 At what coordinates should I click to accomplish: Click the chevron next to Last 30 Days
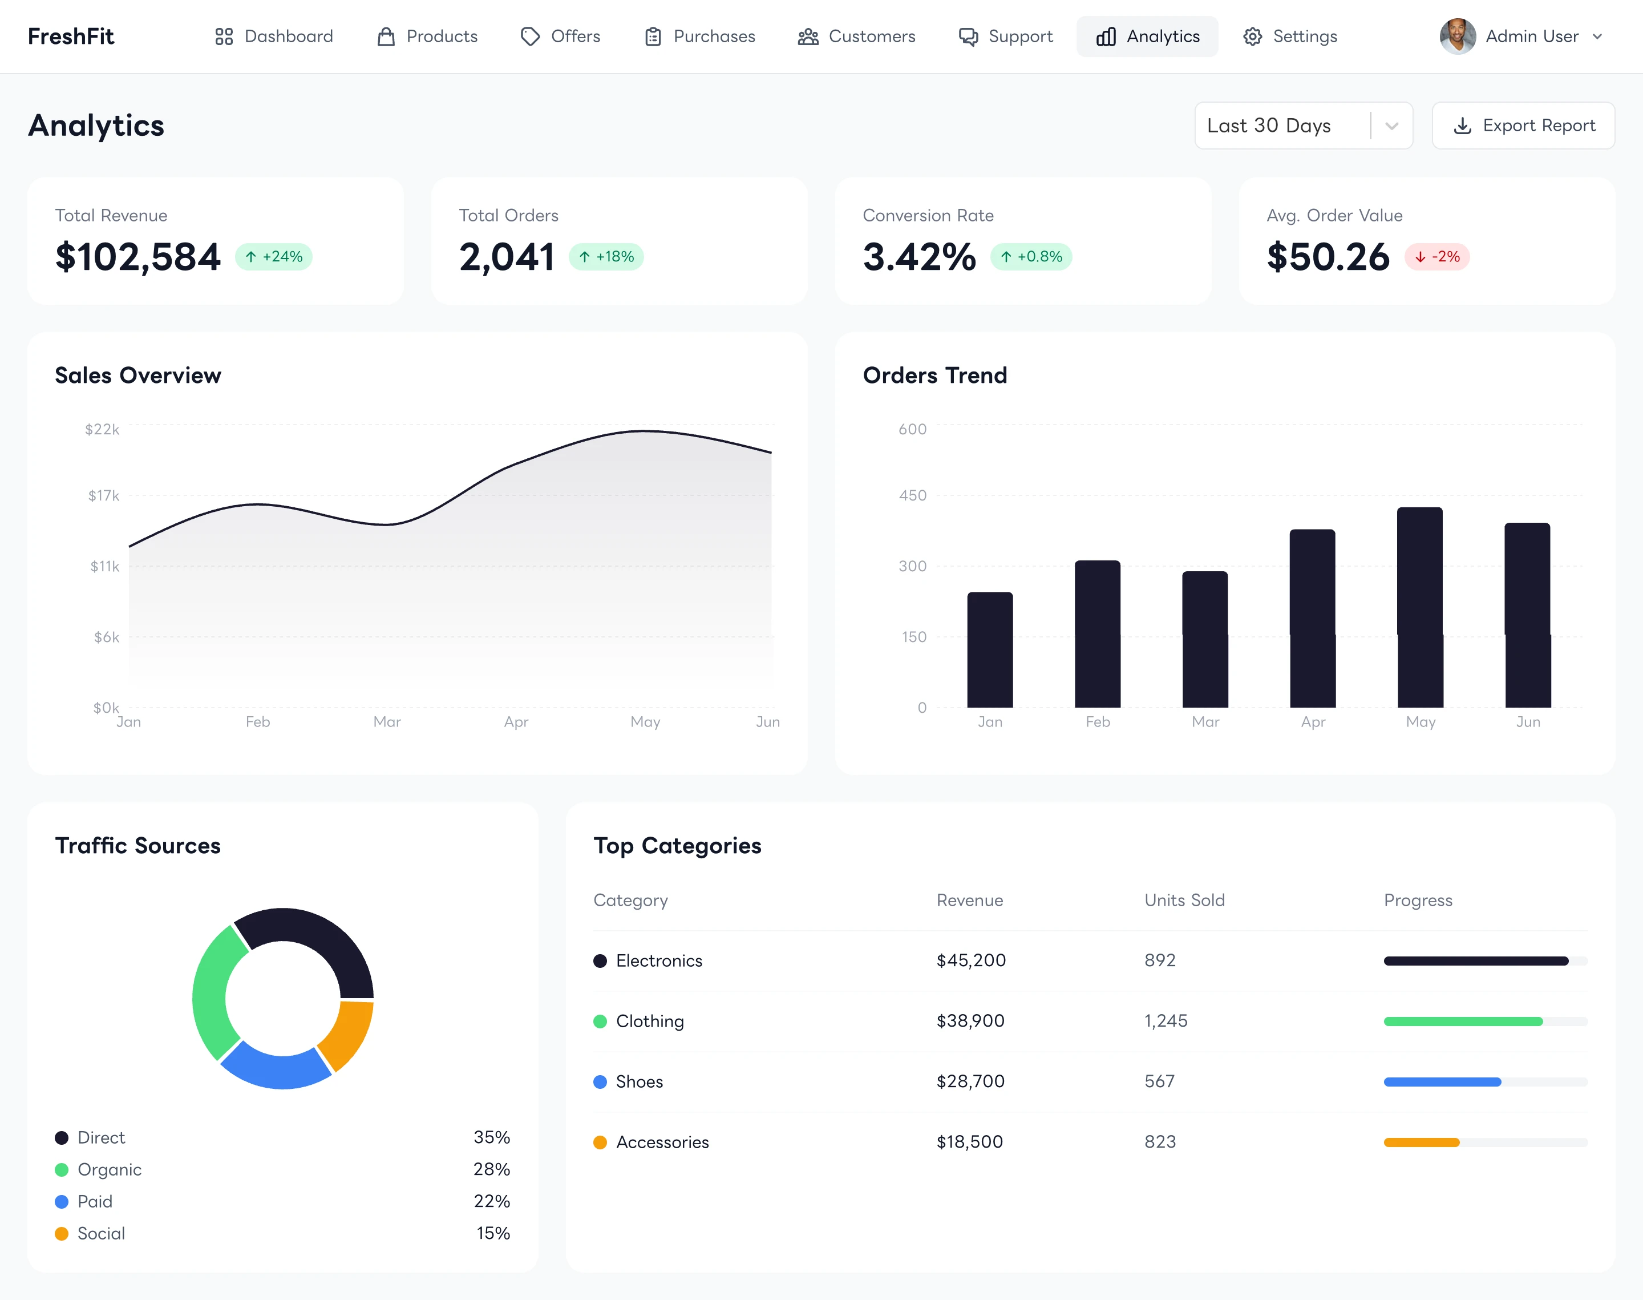pos(1392,126)
